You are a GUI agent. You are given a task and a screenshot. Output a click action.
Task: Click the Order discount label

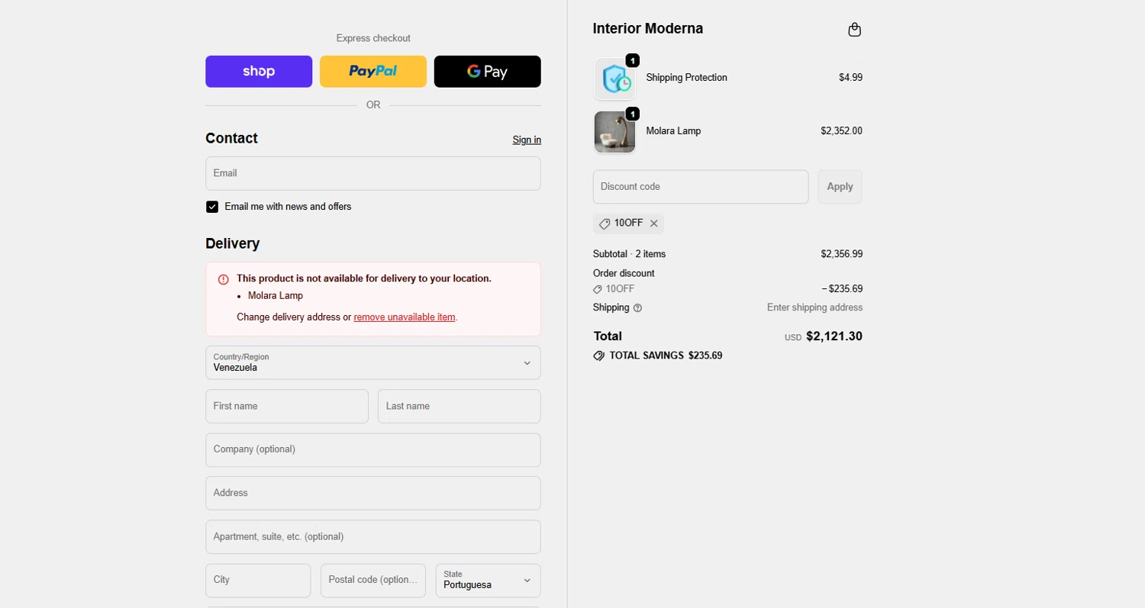coord(624,274)
